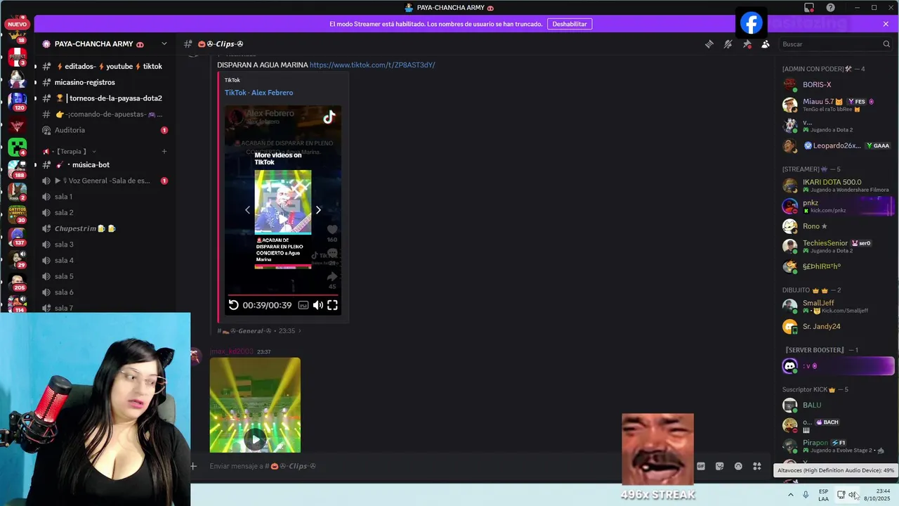Add channel with plus next to Terapia
Image resolution: width=899 pixels, height=506 pixels.
pos(164,151)
